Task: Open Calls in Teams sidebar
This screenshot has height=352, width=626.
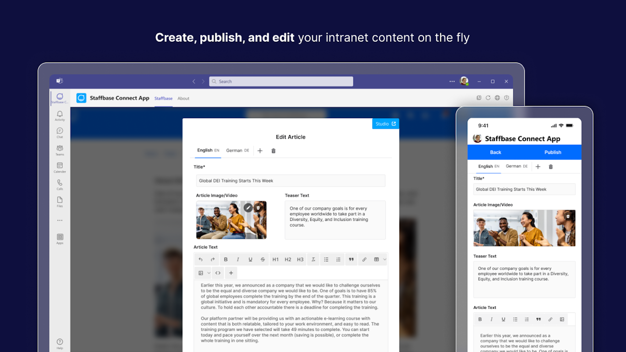Action: pyautogui.click(x=60, y=185)
